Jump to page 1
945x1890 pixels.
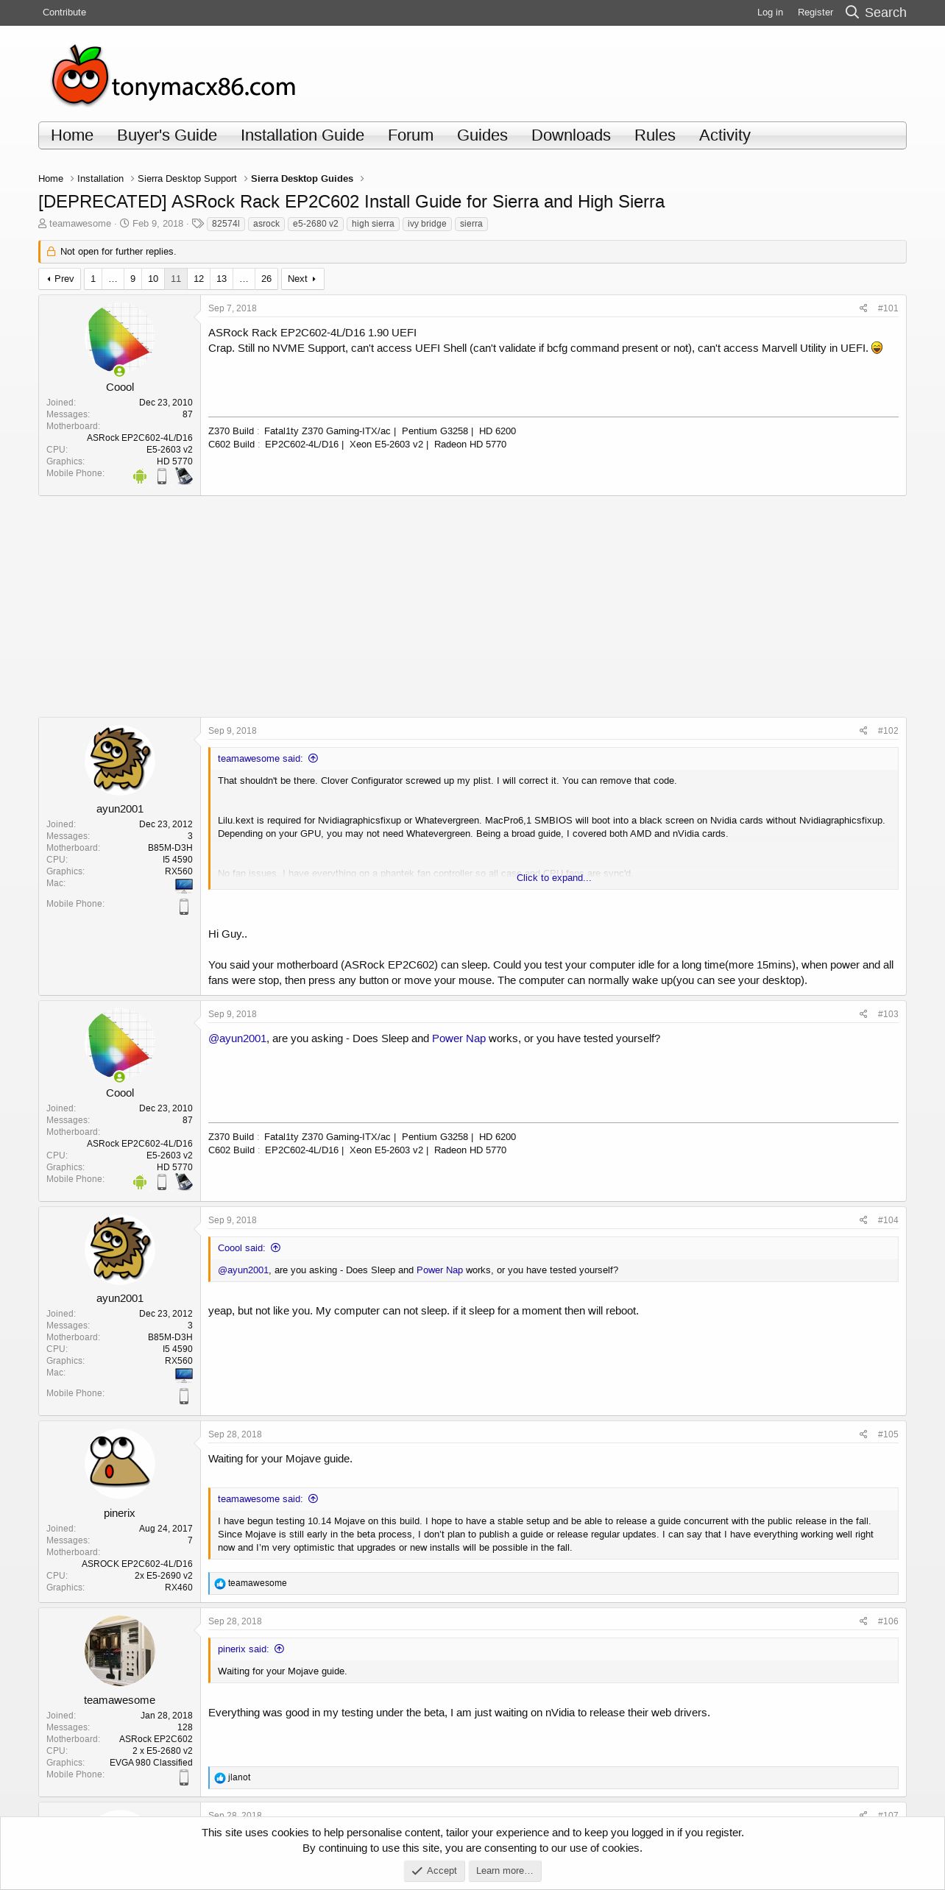tap(93, 279)
